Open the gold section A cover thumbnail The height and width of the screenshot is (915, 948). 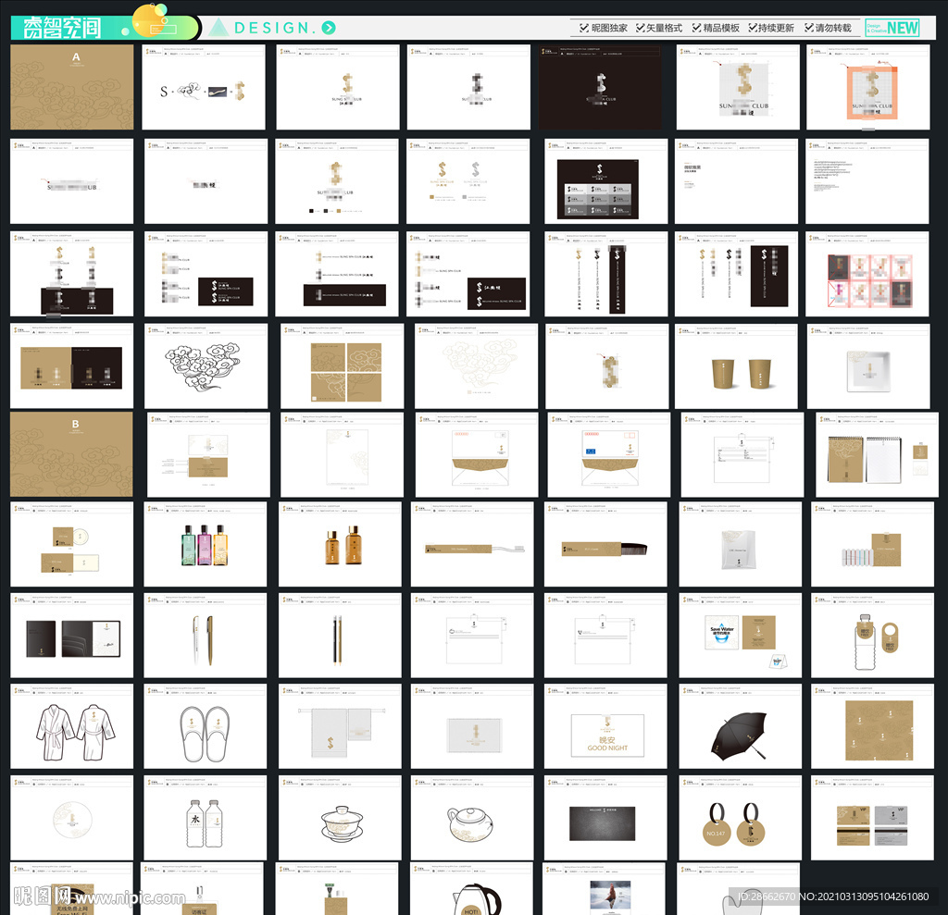[x=72, y=86]
